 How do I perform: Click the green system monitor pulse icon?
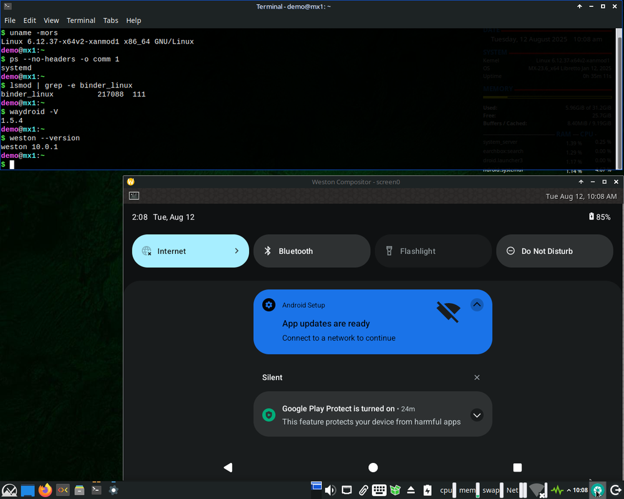pos(557,490)
